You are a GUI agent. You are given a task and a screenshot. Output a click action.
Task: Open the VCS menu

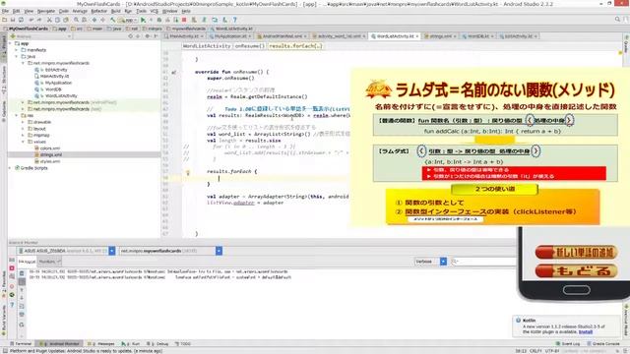(154, 11)
